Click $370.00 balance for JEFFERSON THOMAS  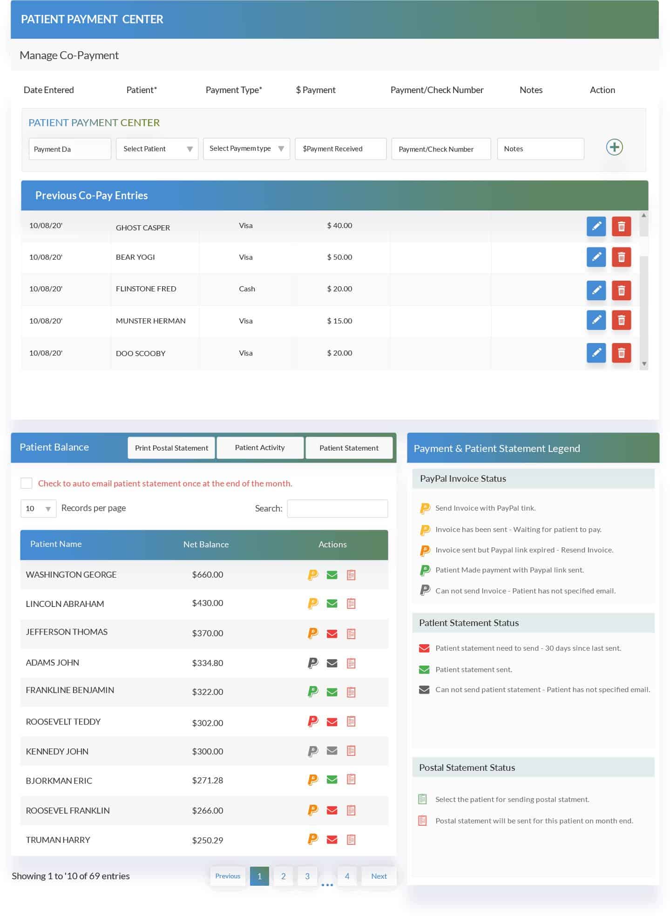[x=208, y=633]
